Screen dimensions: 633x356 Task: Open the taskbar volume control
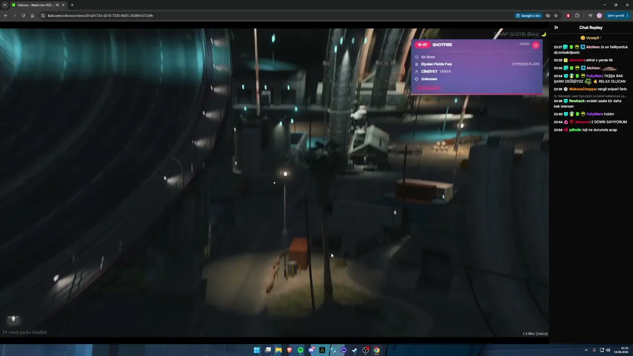click(x=608, y=351)
